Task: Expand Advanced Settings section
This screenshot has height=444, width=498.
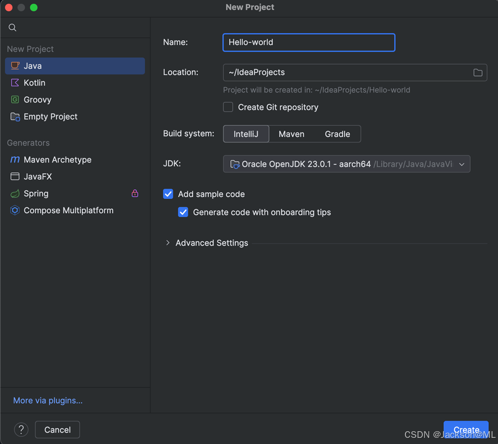Action: point(168,243)
